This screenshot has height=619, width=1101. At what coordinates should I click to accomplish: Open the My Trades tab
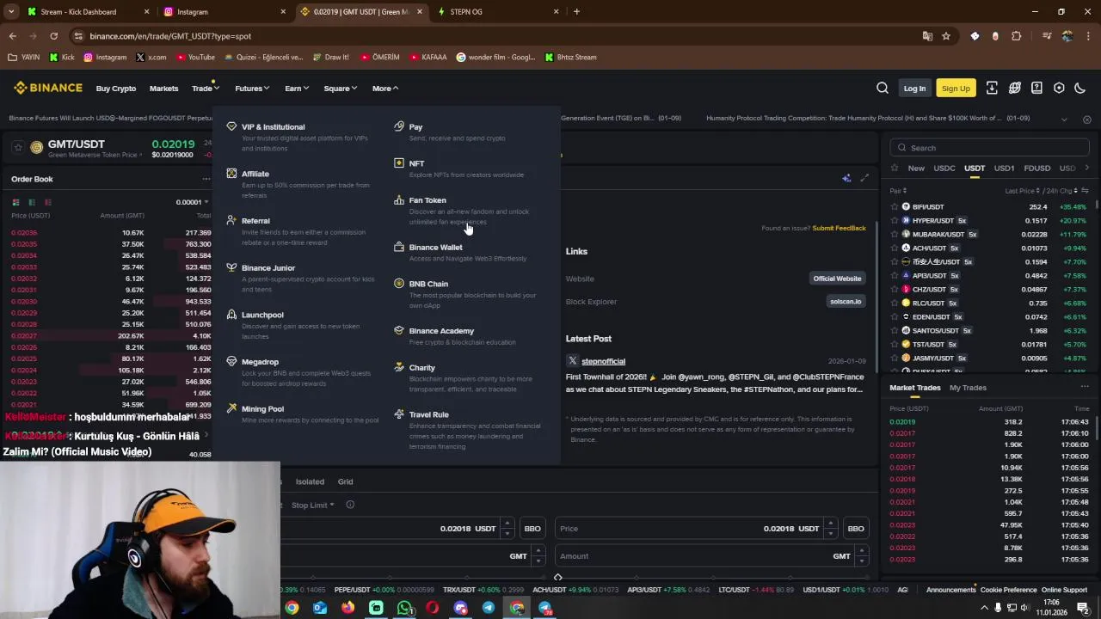[968, 388]
